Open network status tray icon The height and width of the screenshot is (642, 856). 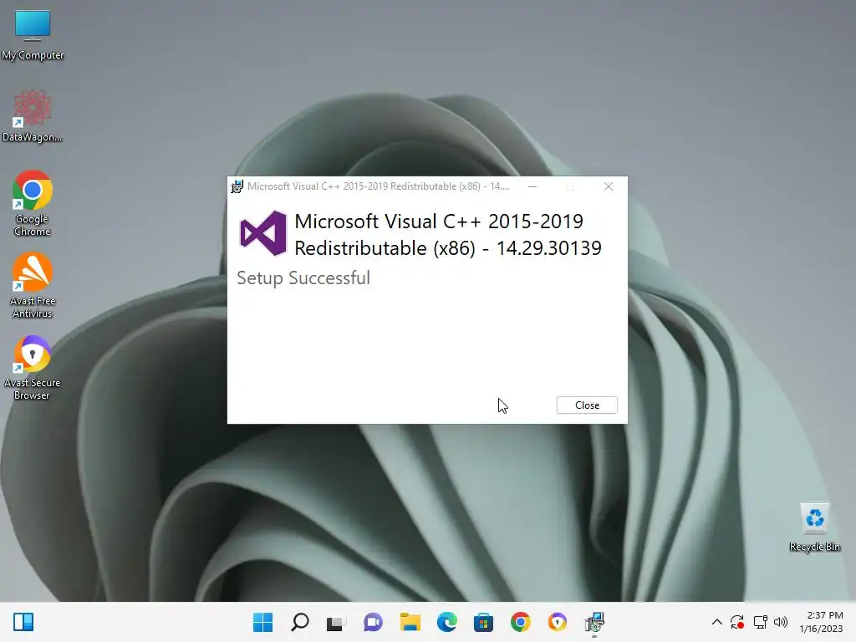760,622
